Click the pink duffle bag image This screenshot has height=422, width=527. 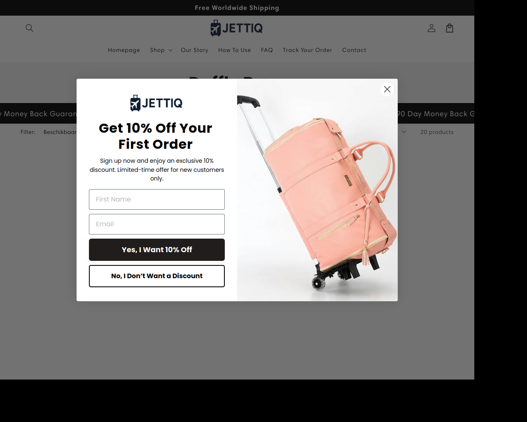[x=317, y=190]
